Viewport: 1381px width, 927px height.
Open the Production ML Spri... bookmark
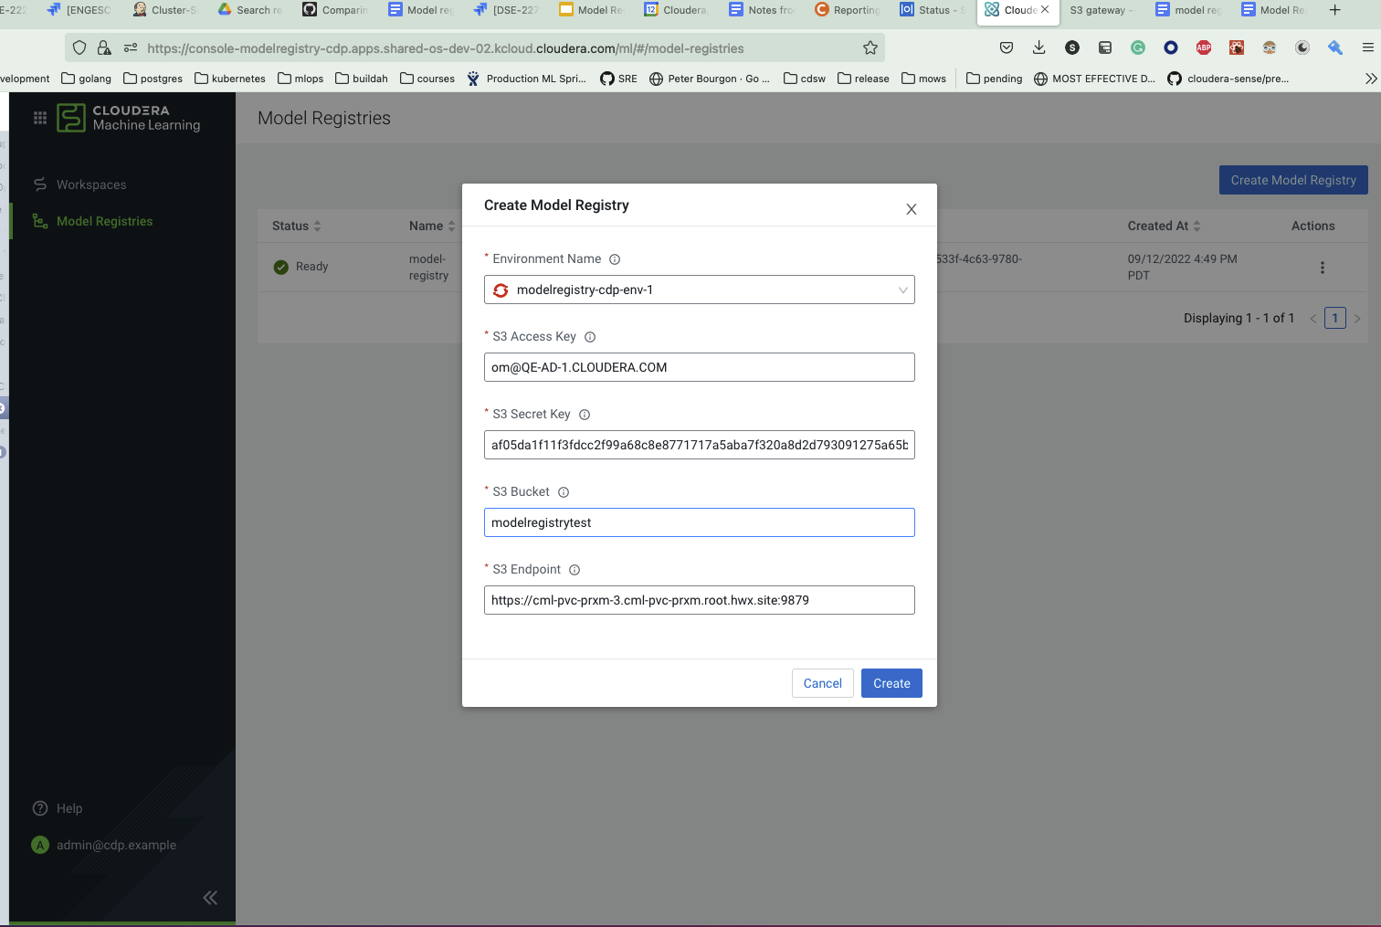click(x=527, y=79)
